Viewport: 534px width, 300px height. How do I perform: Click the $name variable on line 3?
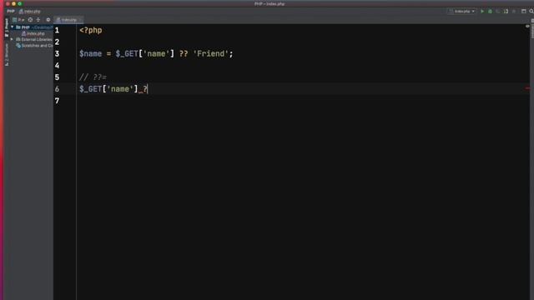(91, 53)
